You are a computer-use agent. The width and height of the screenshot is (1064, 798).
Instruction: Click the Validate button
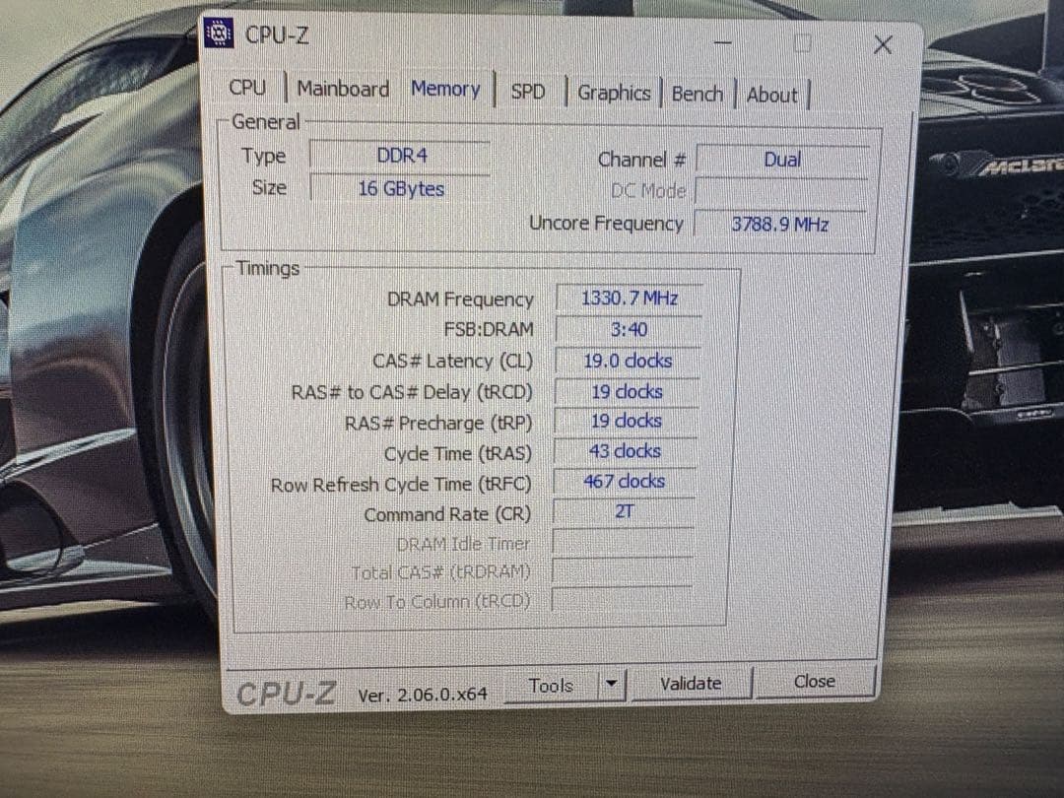click(691, 683)
